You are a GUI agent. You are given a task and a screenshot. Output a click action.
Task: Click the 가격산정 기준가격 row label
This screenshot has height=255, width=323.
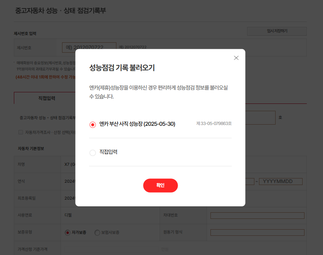click(32, 249)
